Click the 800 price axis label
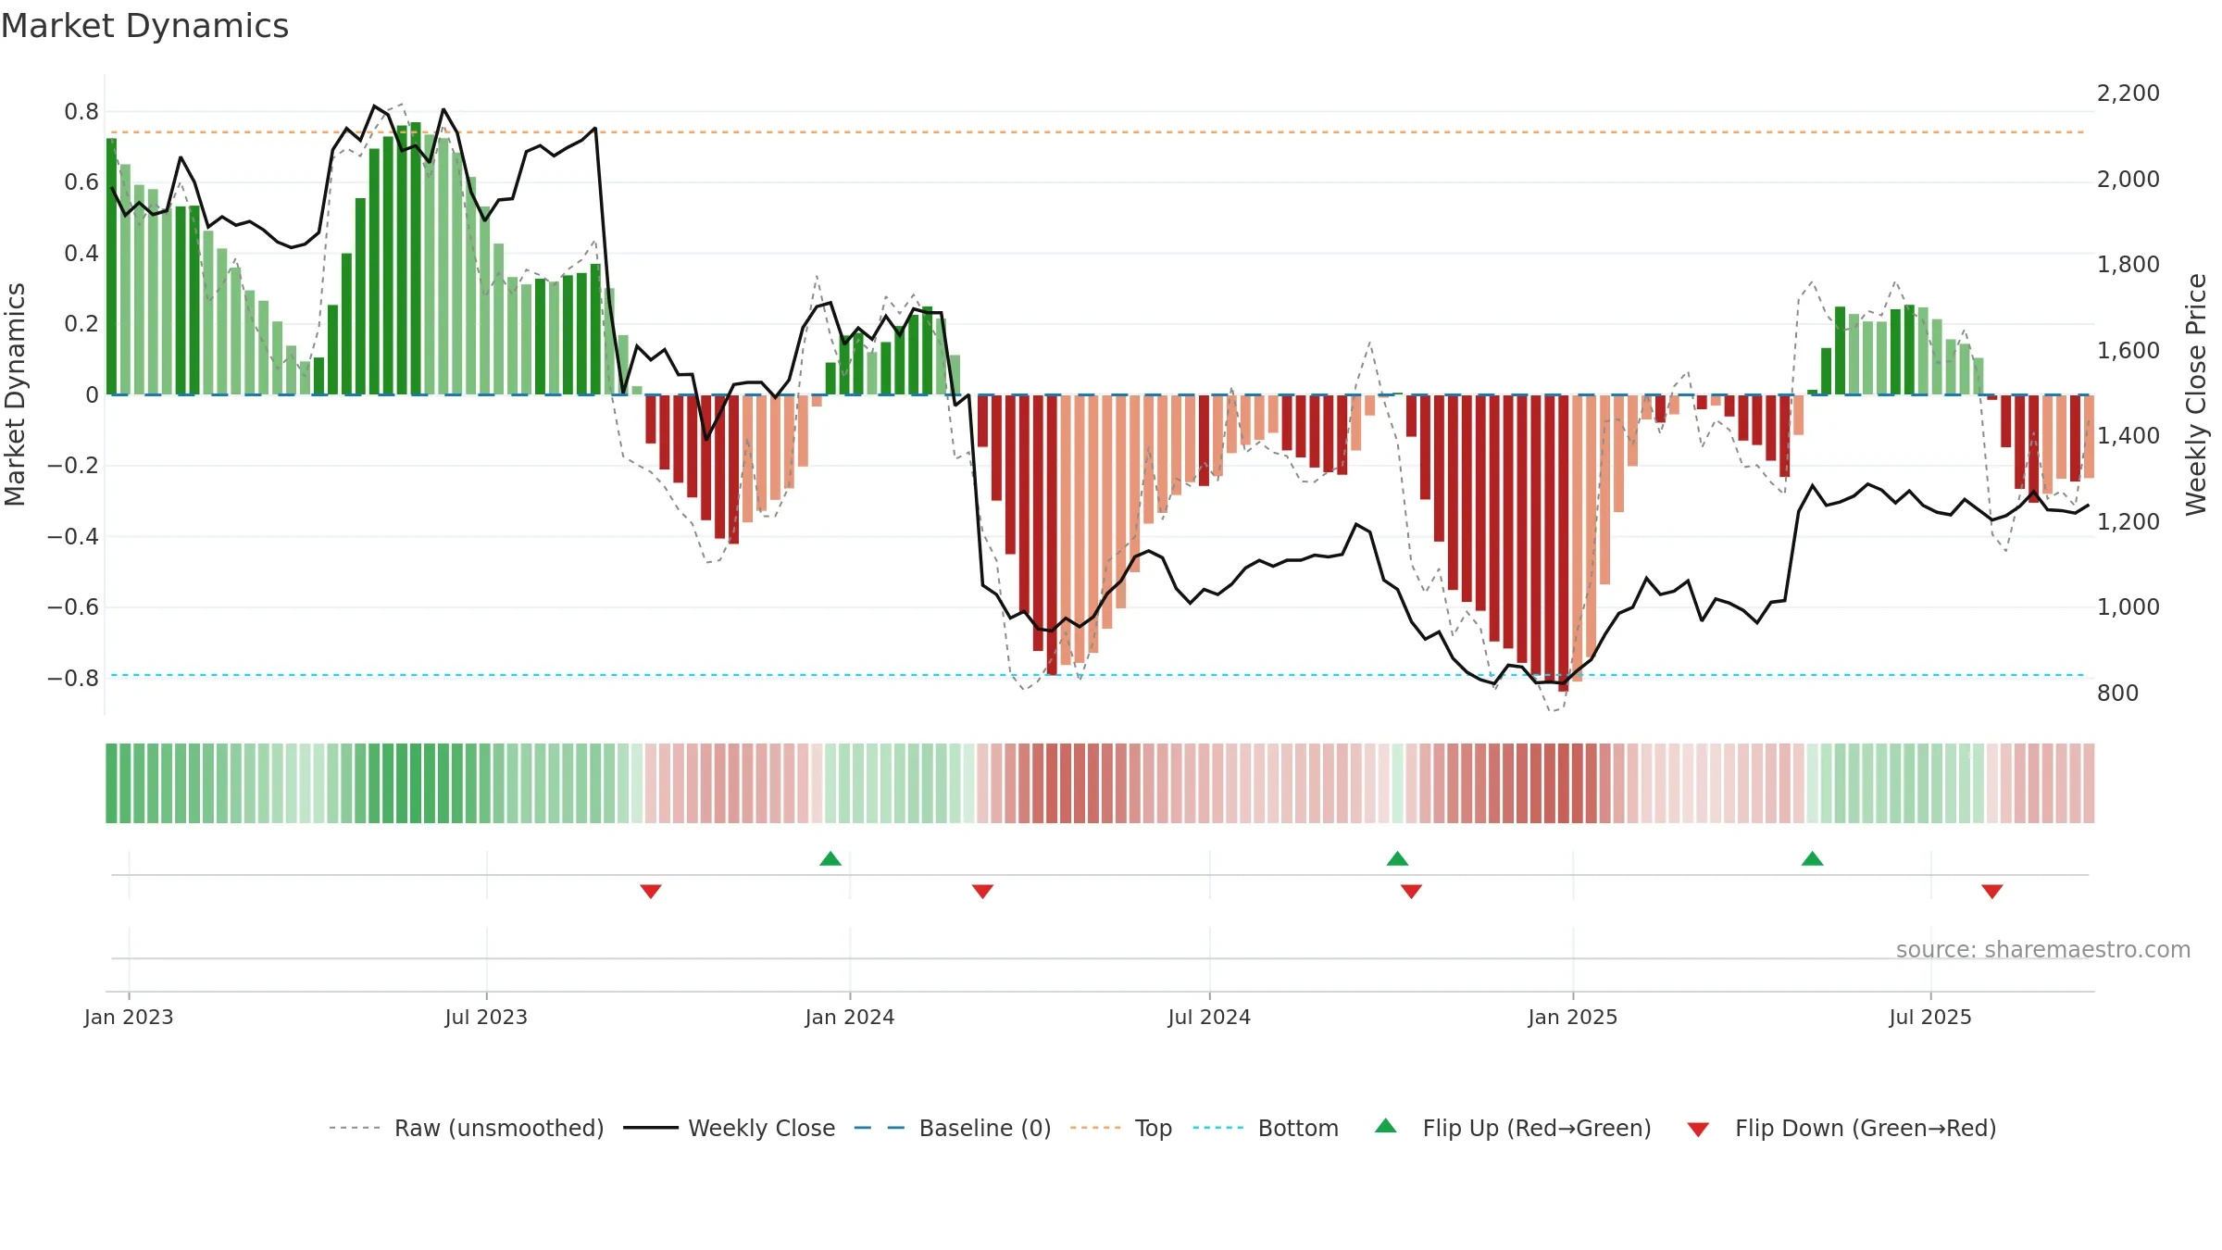2222x1250 pixels. (x=2117, y=693)
